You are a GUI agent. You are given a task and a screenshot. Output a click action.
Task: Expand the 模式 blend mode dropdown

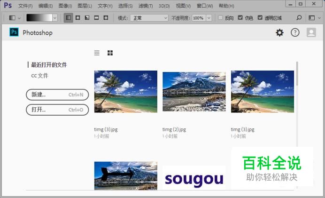tap(149, 18)
